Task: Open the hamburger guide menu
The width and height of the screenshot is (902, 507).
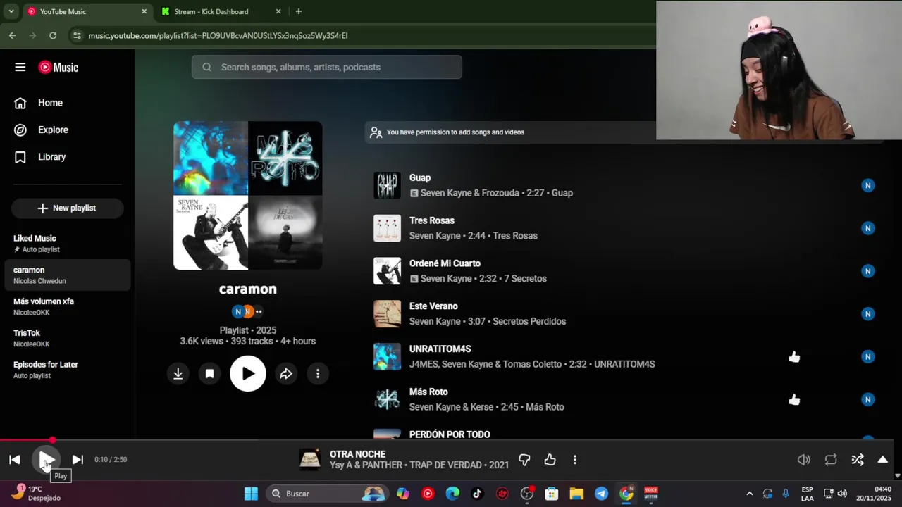Action: pos(20,67)
